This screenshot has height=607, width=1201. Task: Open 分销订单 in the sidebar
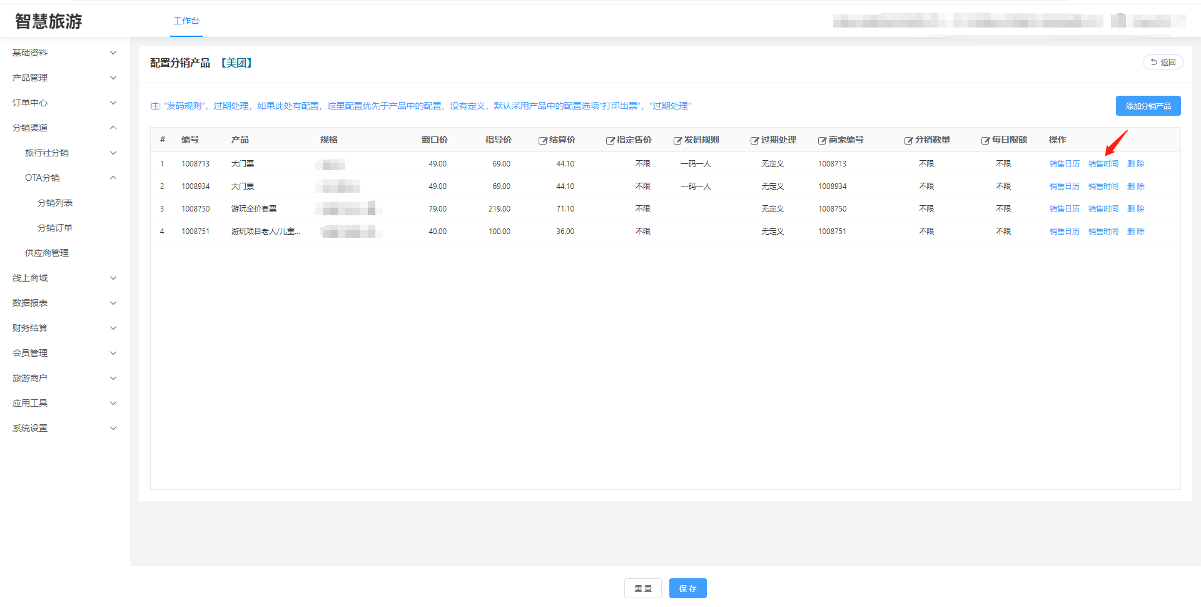coord(55,228)
